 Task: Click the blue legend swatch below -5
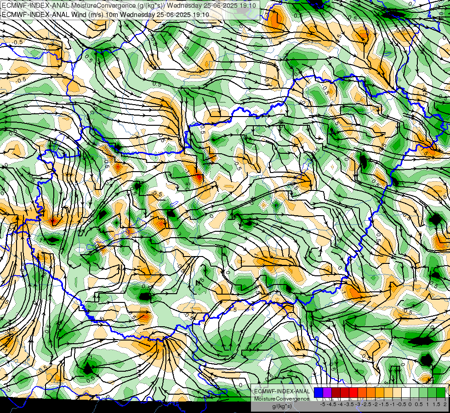point(319,393)
